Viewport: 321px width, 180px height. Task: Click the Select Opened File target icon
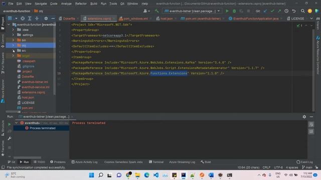pos(23,18)
